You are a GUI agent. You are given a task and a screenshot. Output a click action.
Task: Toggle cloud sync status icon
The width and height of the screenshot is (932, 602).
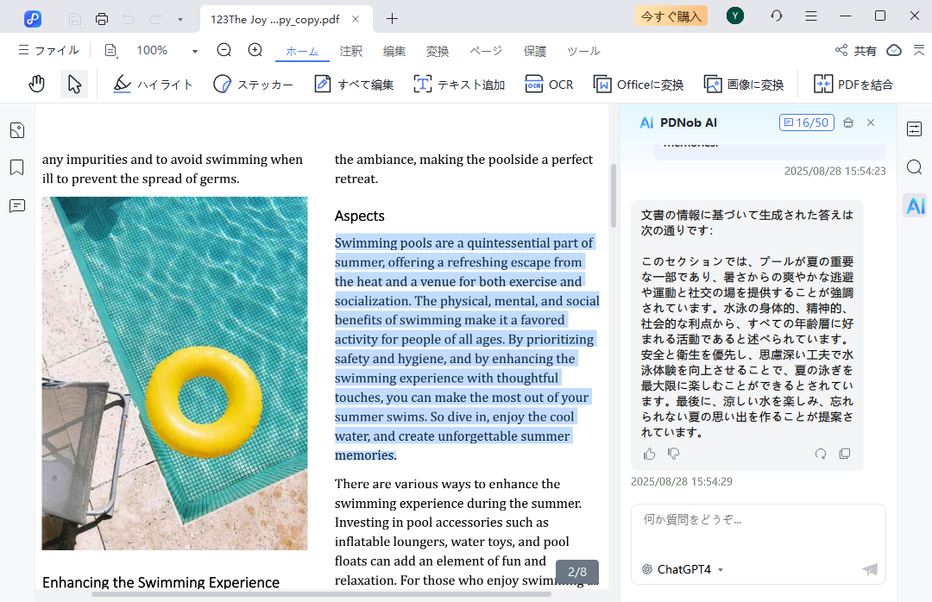click(893, 51)
